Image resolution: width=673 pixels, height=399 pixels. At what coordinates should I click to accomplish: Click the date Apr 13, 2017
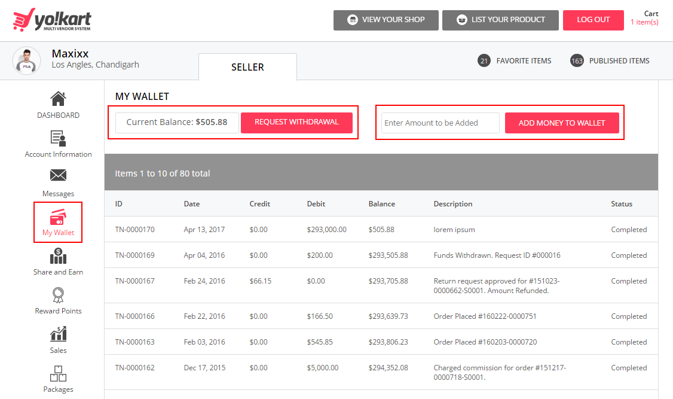coord(204,230)
